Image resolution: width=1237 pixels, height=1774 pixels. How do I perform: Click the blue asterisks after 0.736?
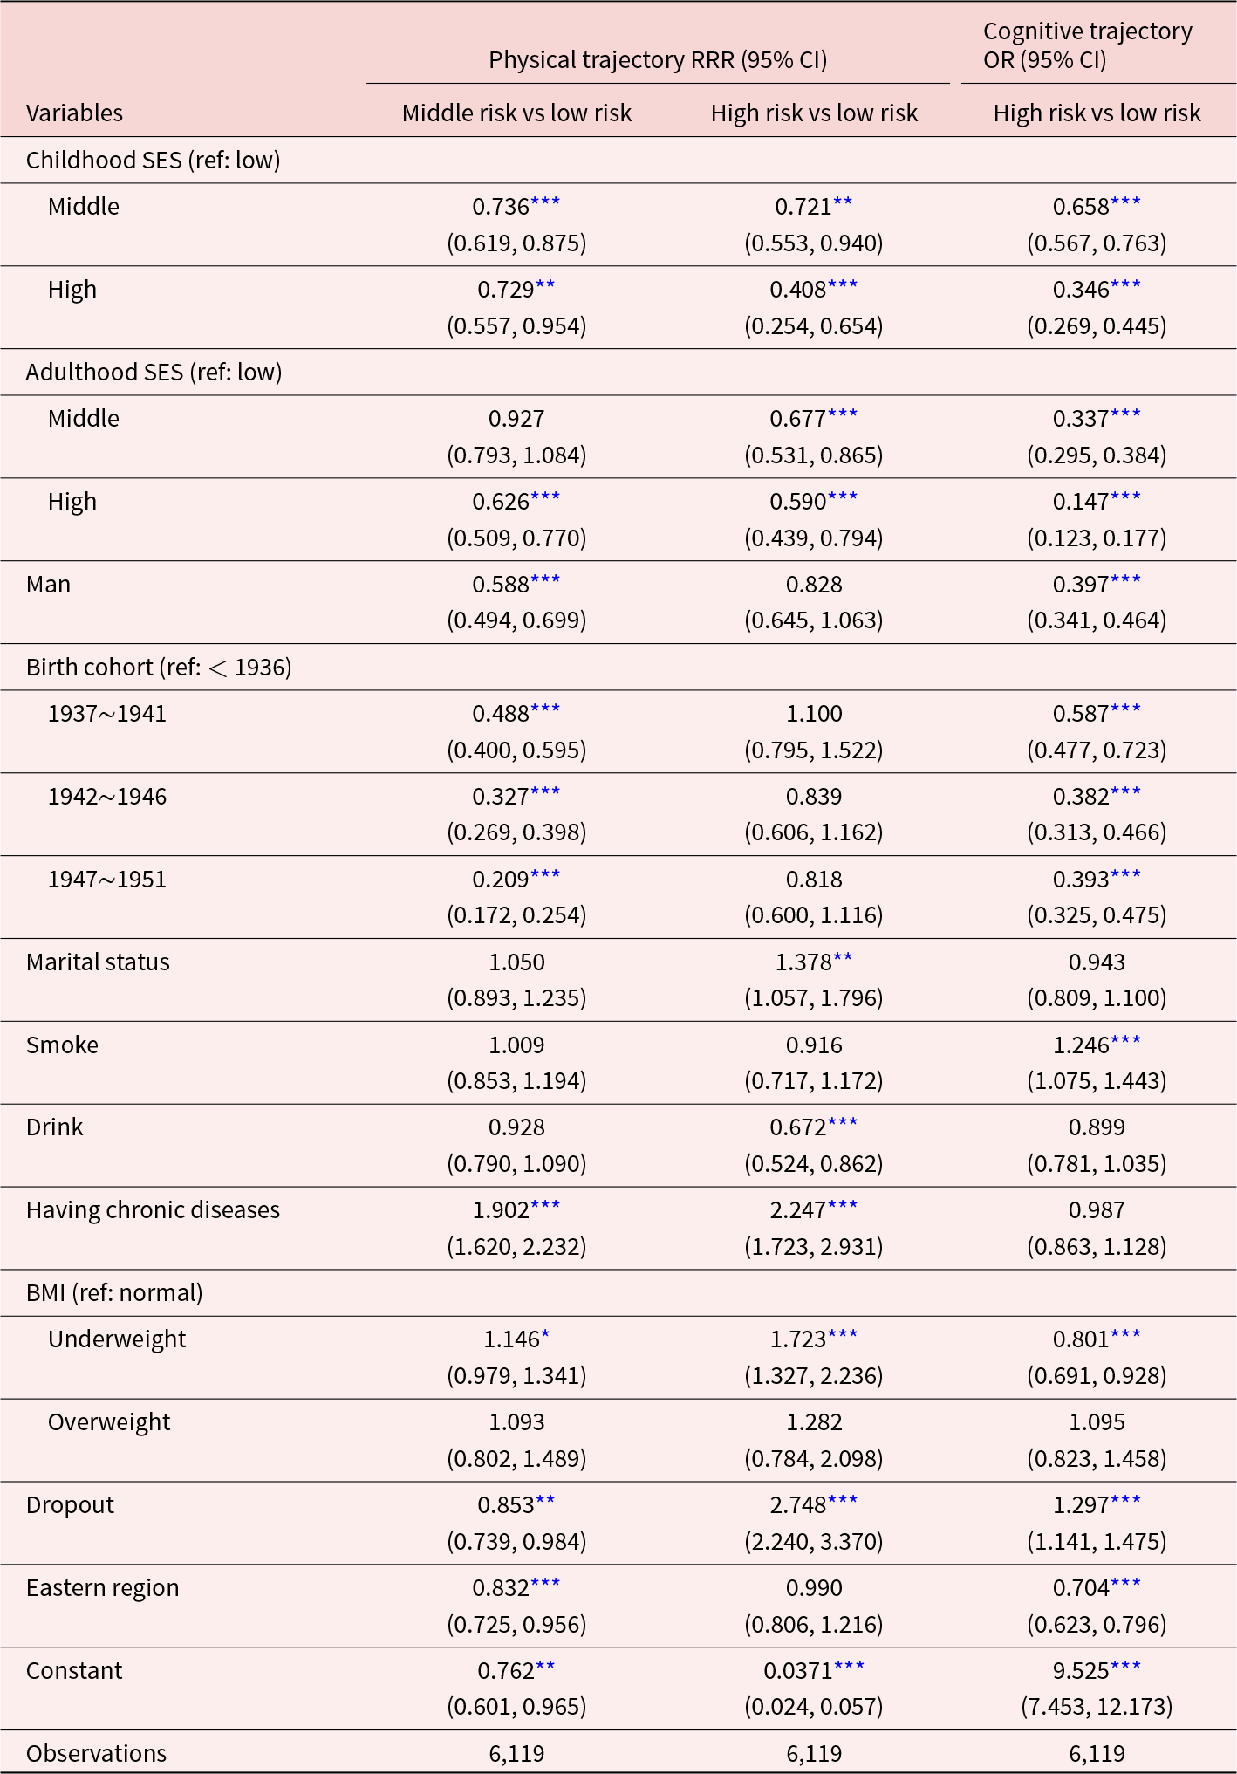(545, 203)
